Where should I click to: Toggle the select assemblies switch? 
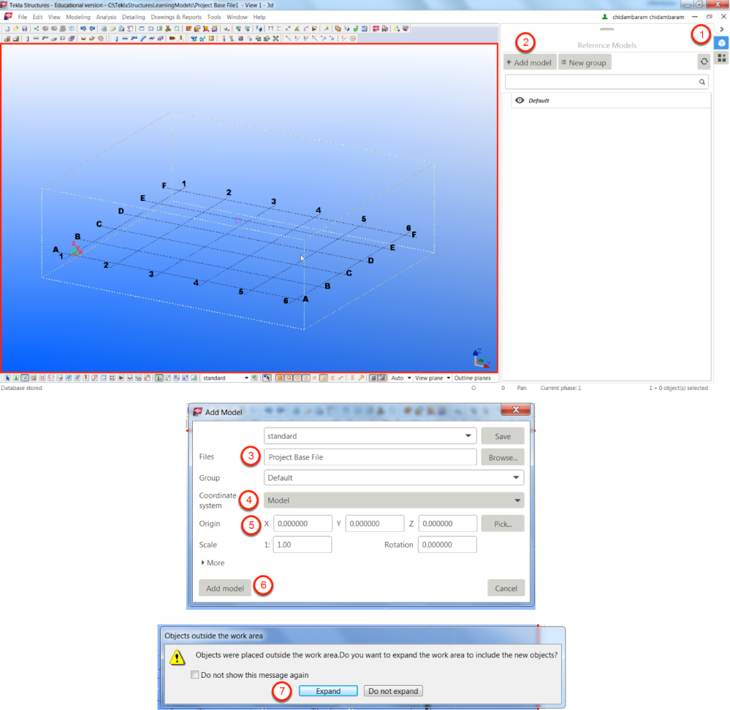click(x=177, y=378)
